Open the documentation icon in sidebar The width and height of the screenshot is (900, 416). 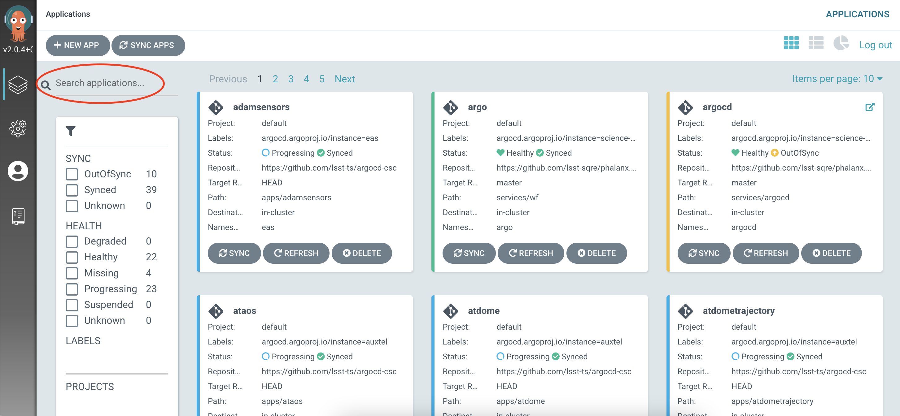point(18,216)
